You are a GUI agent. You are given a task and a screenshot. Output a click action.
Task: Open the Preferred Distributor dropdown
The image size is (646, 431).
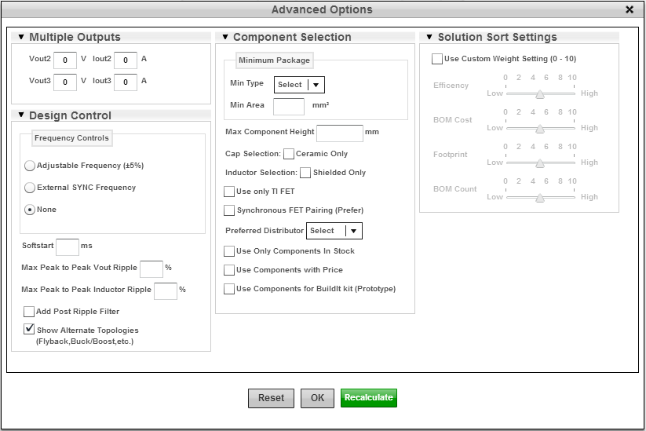(x=334, y=231)
